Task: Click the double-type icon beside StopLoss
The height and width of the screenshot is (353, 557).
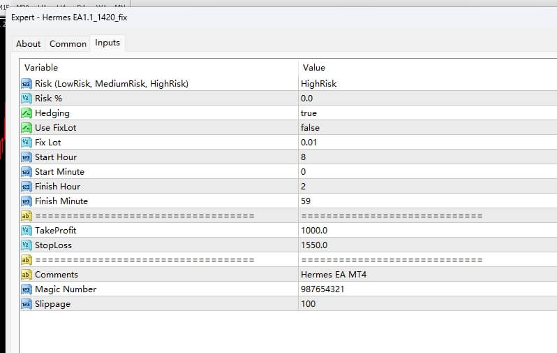Action: (27, 245)
